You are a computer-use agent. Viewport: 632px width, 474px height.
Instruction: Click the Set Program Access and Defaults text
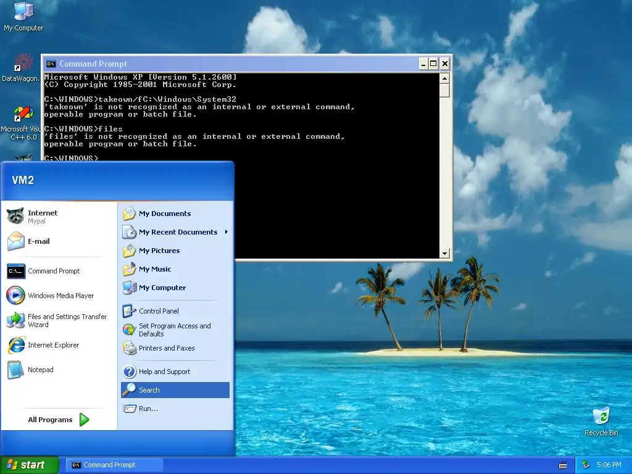pyautogui.click(x=175, y=330)
